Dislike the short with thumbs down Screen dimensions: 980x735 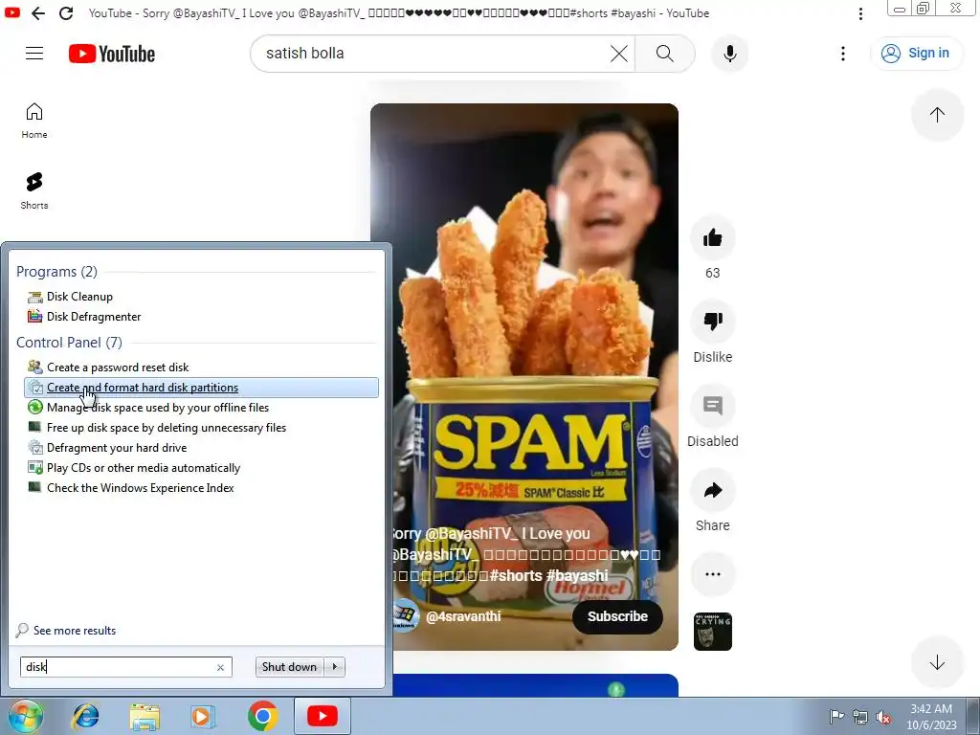pos(712,322)
